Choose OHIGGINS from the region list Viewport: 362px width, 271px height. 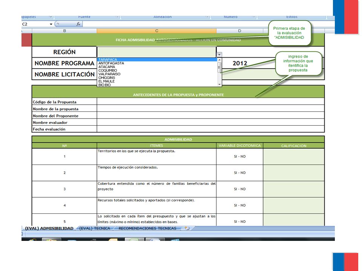[x=157, y=78]
